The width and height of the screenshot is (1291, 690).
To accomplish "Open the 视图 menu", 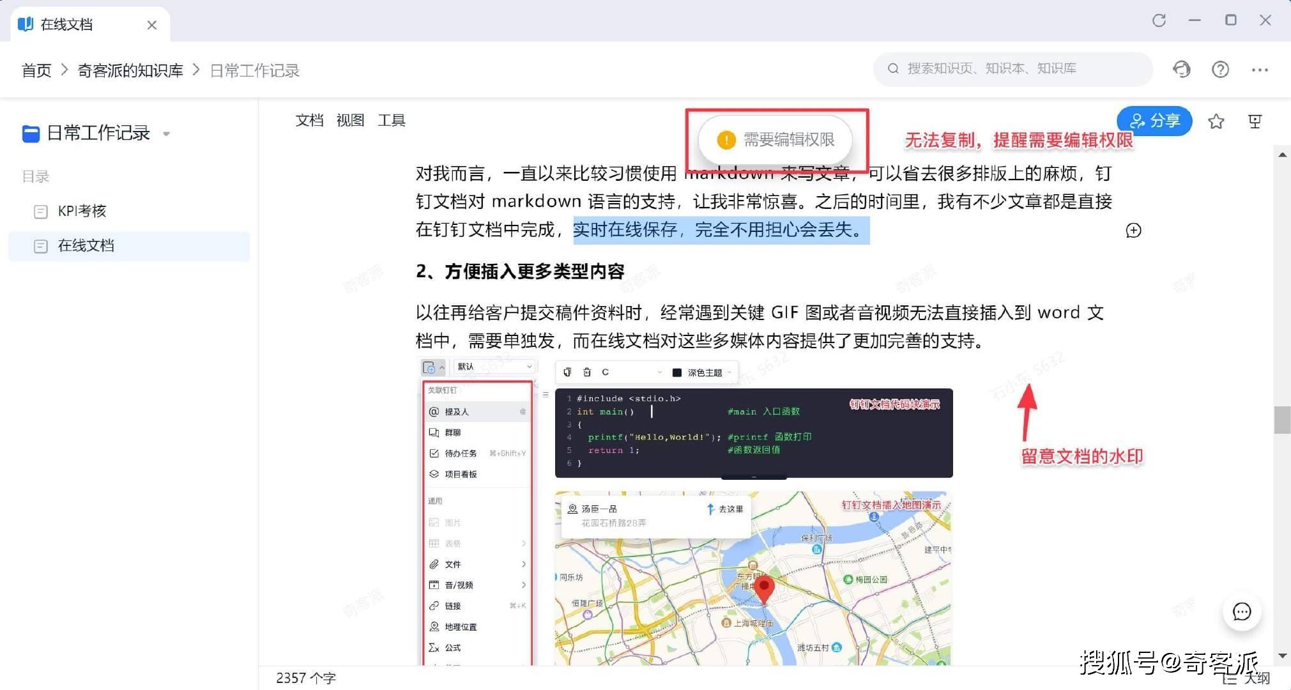I will click(x=350, y=120).
